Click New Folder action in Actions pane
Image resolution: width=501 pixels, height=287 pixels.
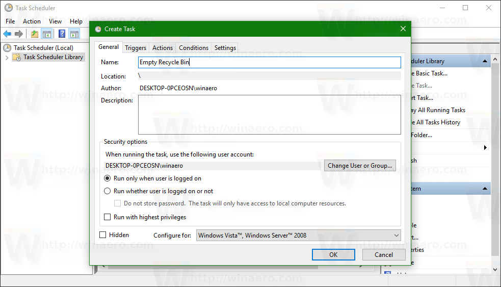[422, 135]
